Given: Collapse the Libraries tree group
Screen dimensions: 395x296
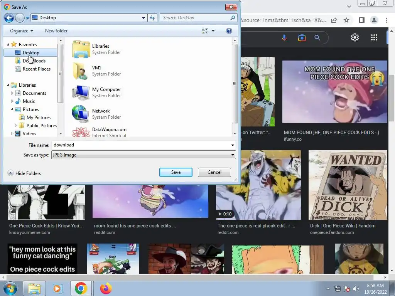Looking at the screenshot, I should pos(8,85).
